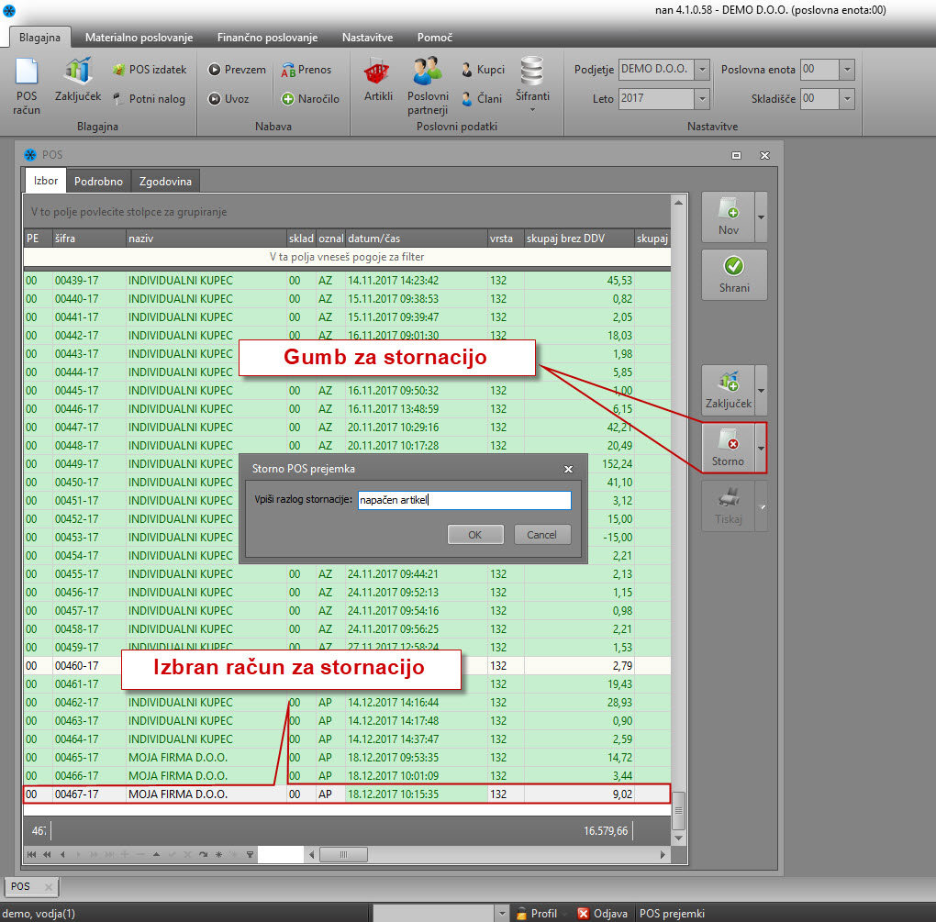The image size is (936, 922).
Task: Open the Kupci list
Action: pos(483,70)
